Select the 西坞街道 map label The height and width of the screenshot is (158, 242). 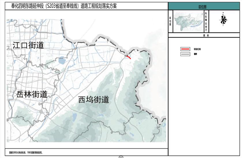[94, 99]
